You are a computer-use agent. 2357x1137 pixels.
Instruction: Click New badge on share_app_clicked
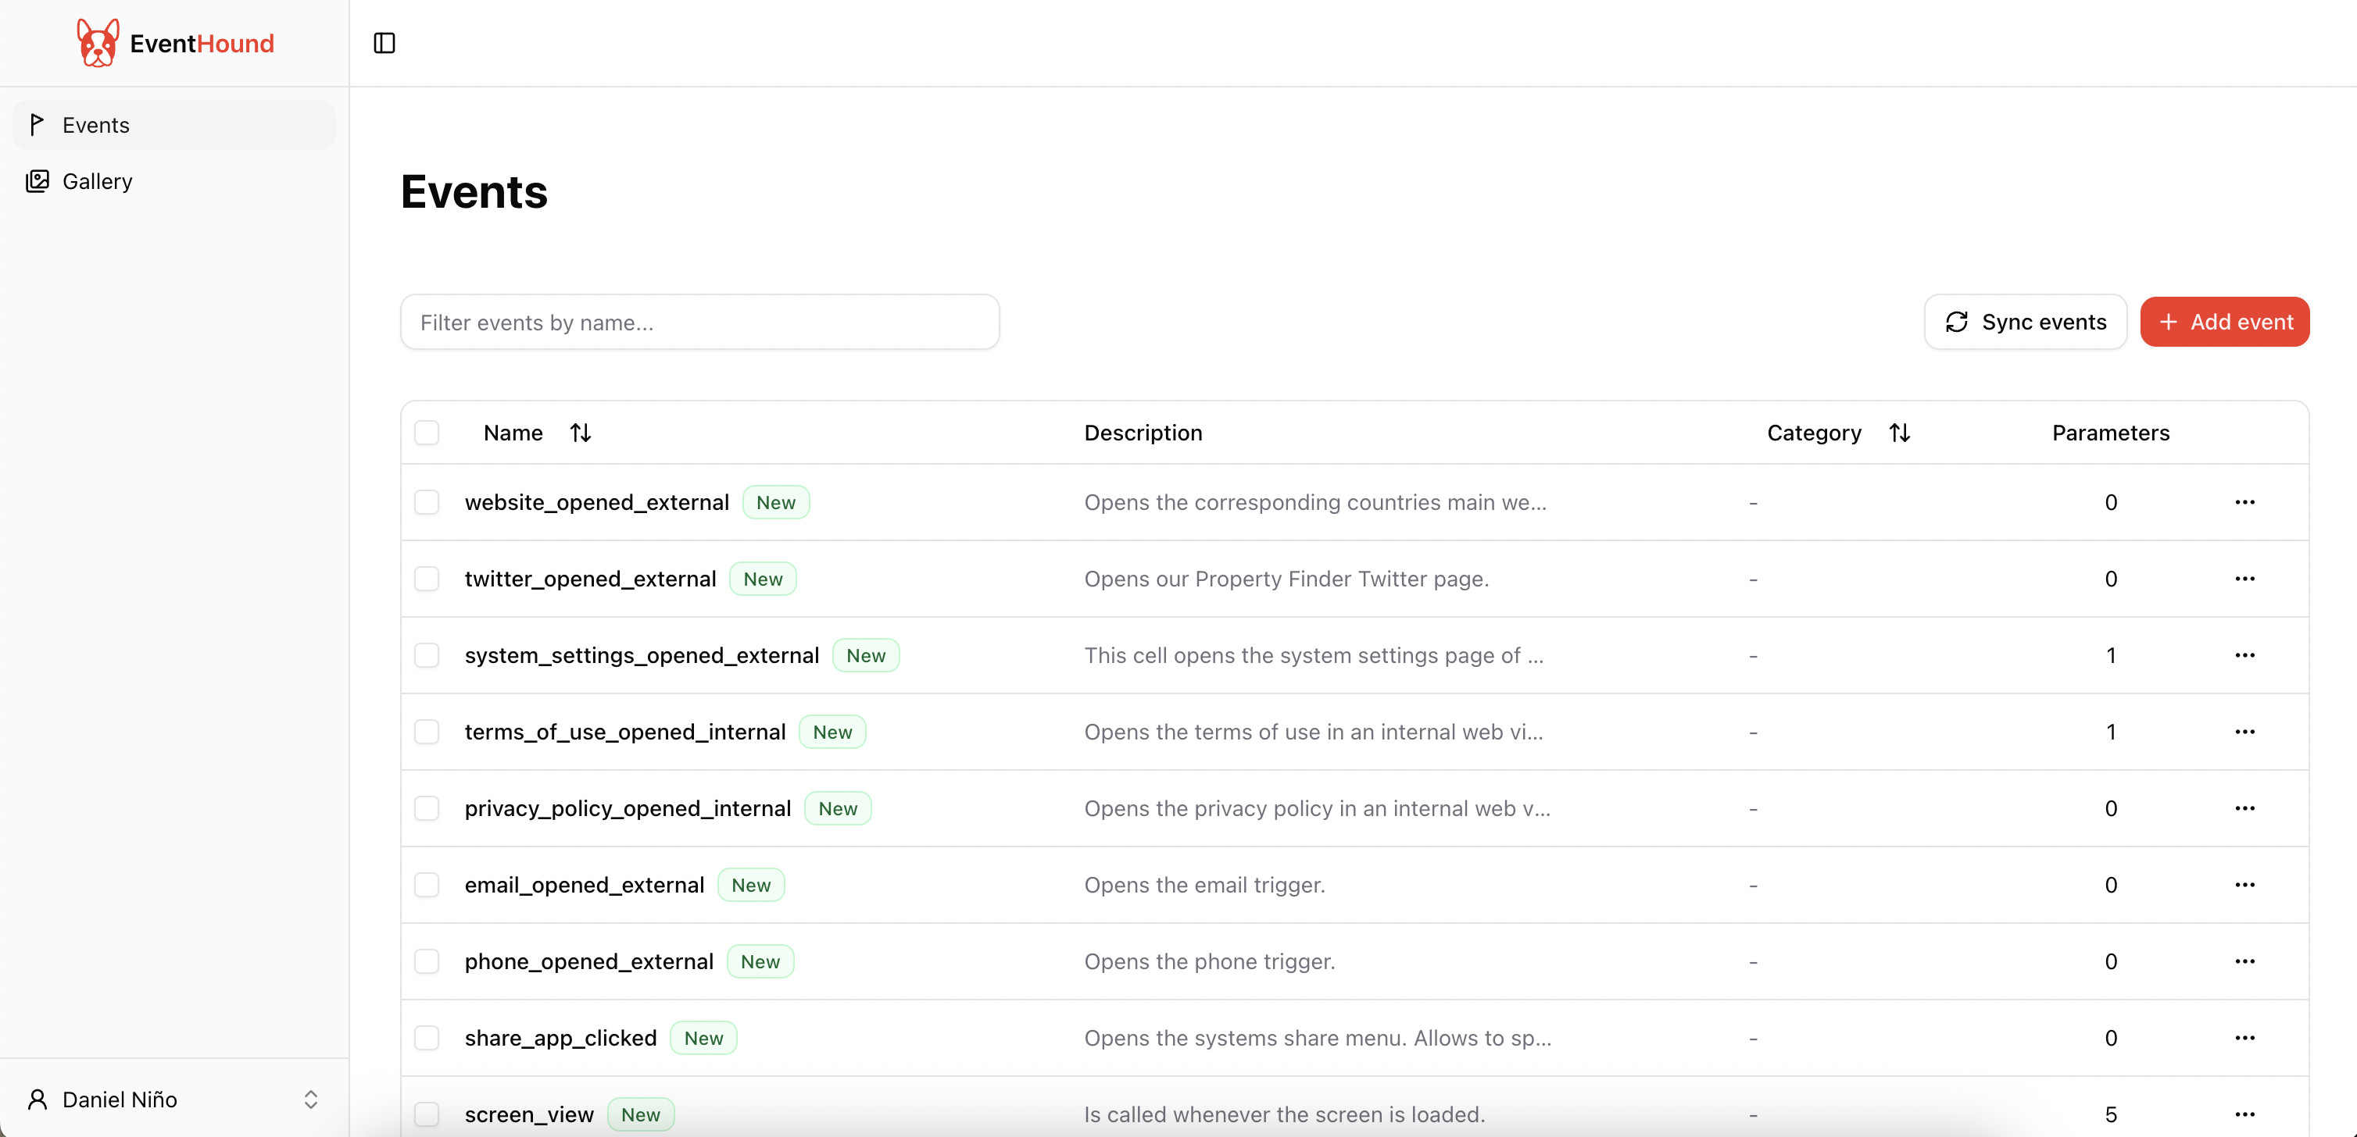click(703, 1039)
